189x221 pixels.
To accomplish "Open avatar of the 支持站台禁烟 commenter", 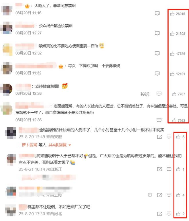I will pyautogui.click(x=6, y=90).
